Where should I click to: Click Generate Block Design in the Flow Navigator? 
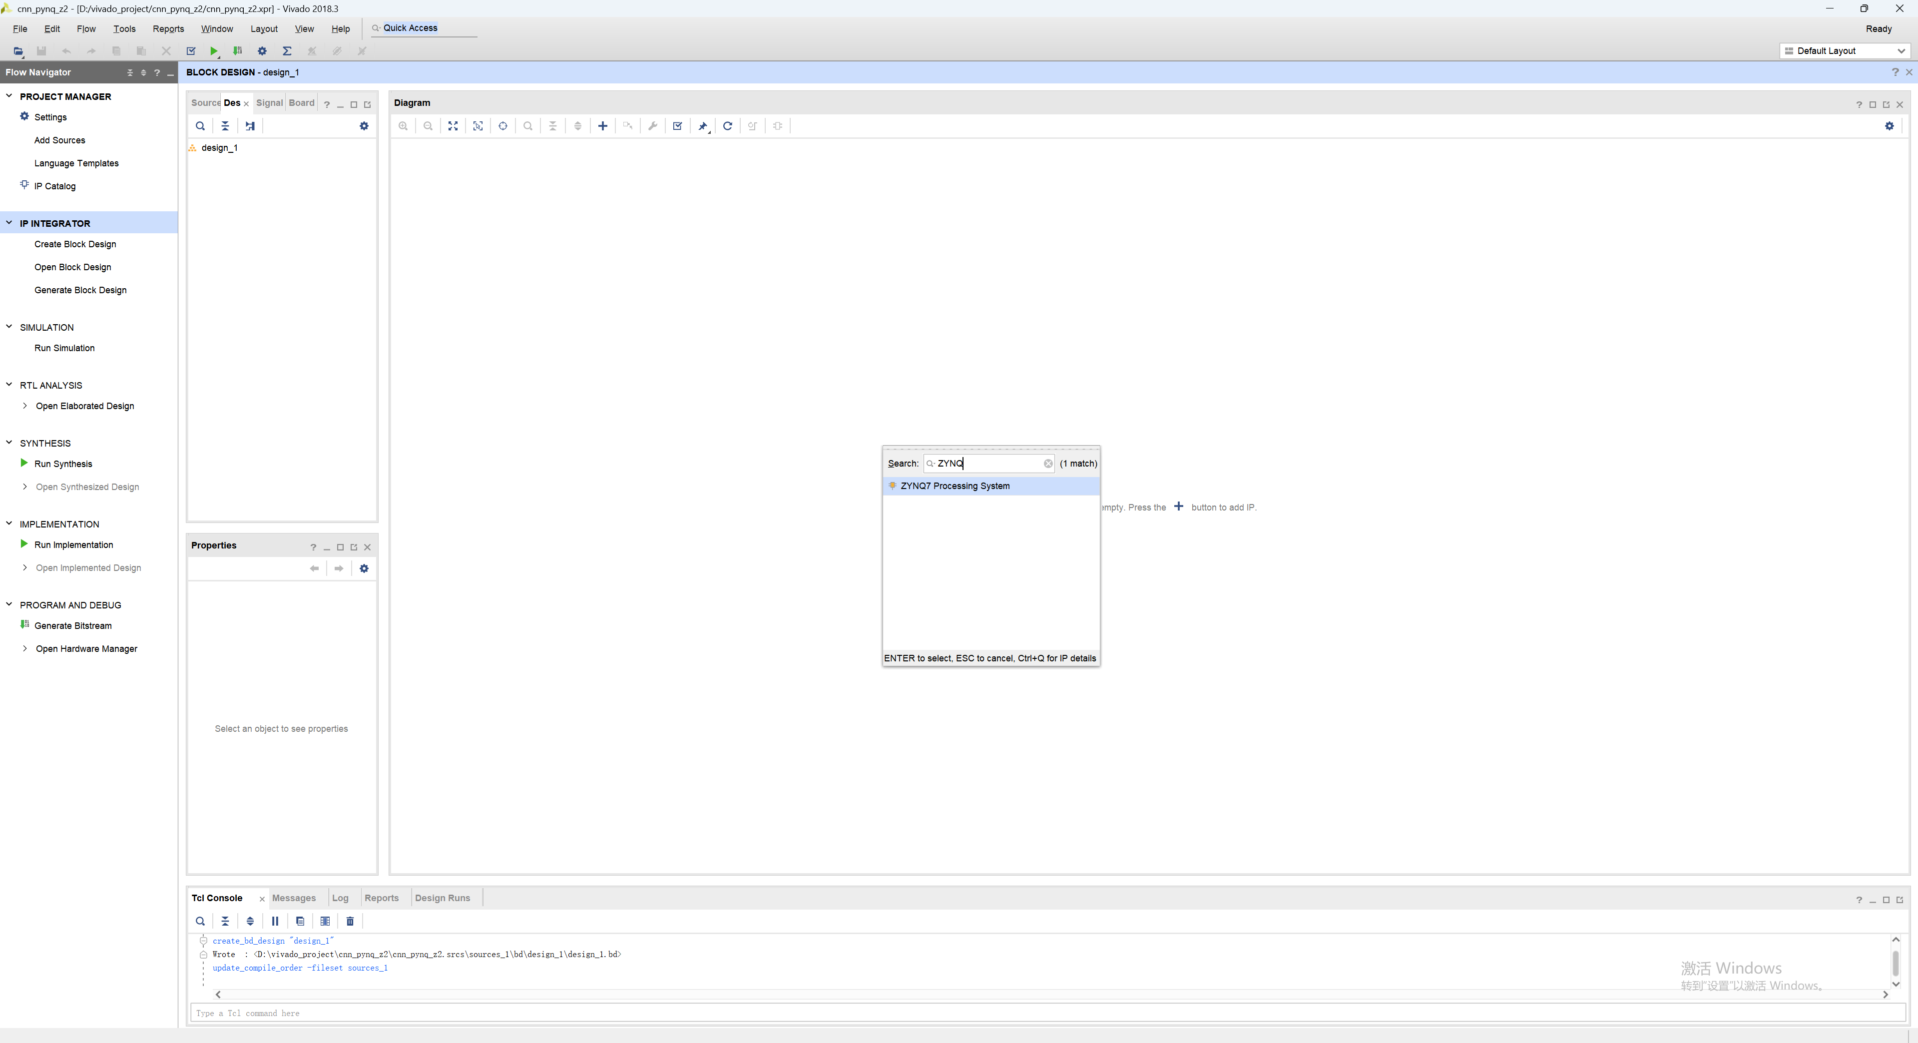pos(80,290)
